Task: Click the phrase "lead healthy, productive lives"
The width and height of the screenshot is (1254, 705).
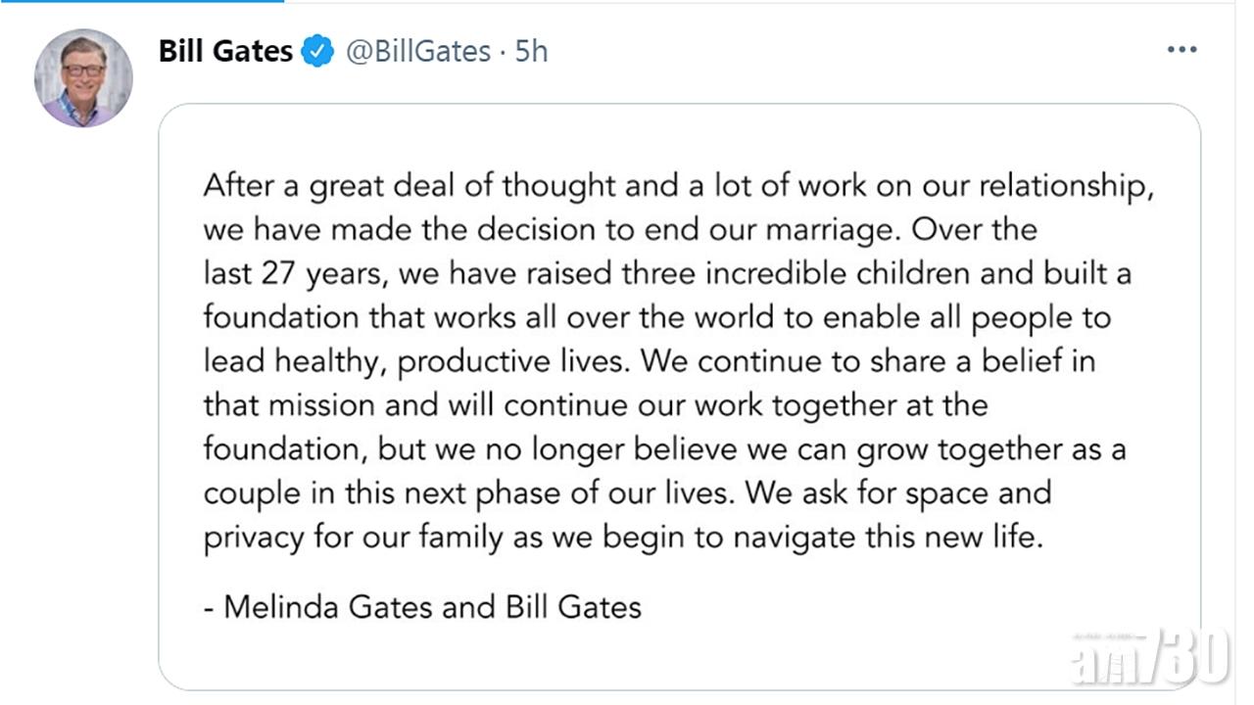Action: click(x=413, y=361)
